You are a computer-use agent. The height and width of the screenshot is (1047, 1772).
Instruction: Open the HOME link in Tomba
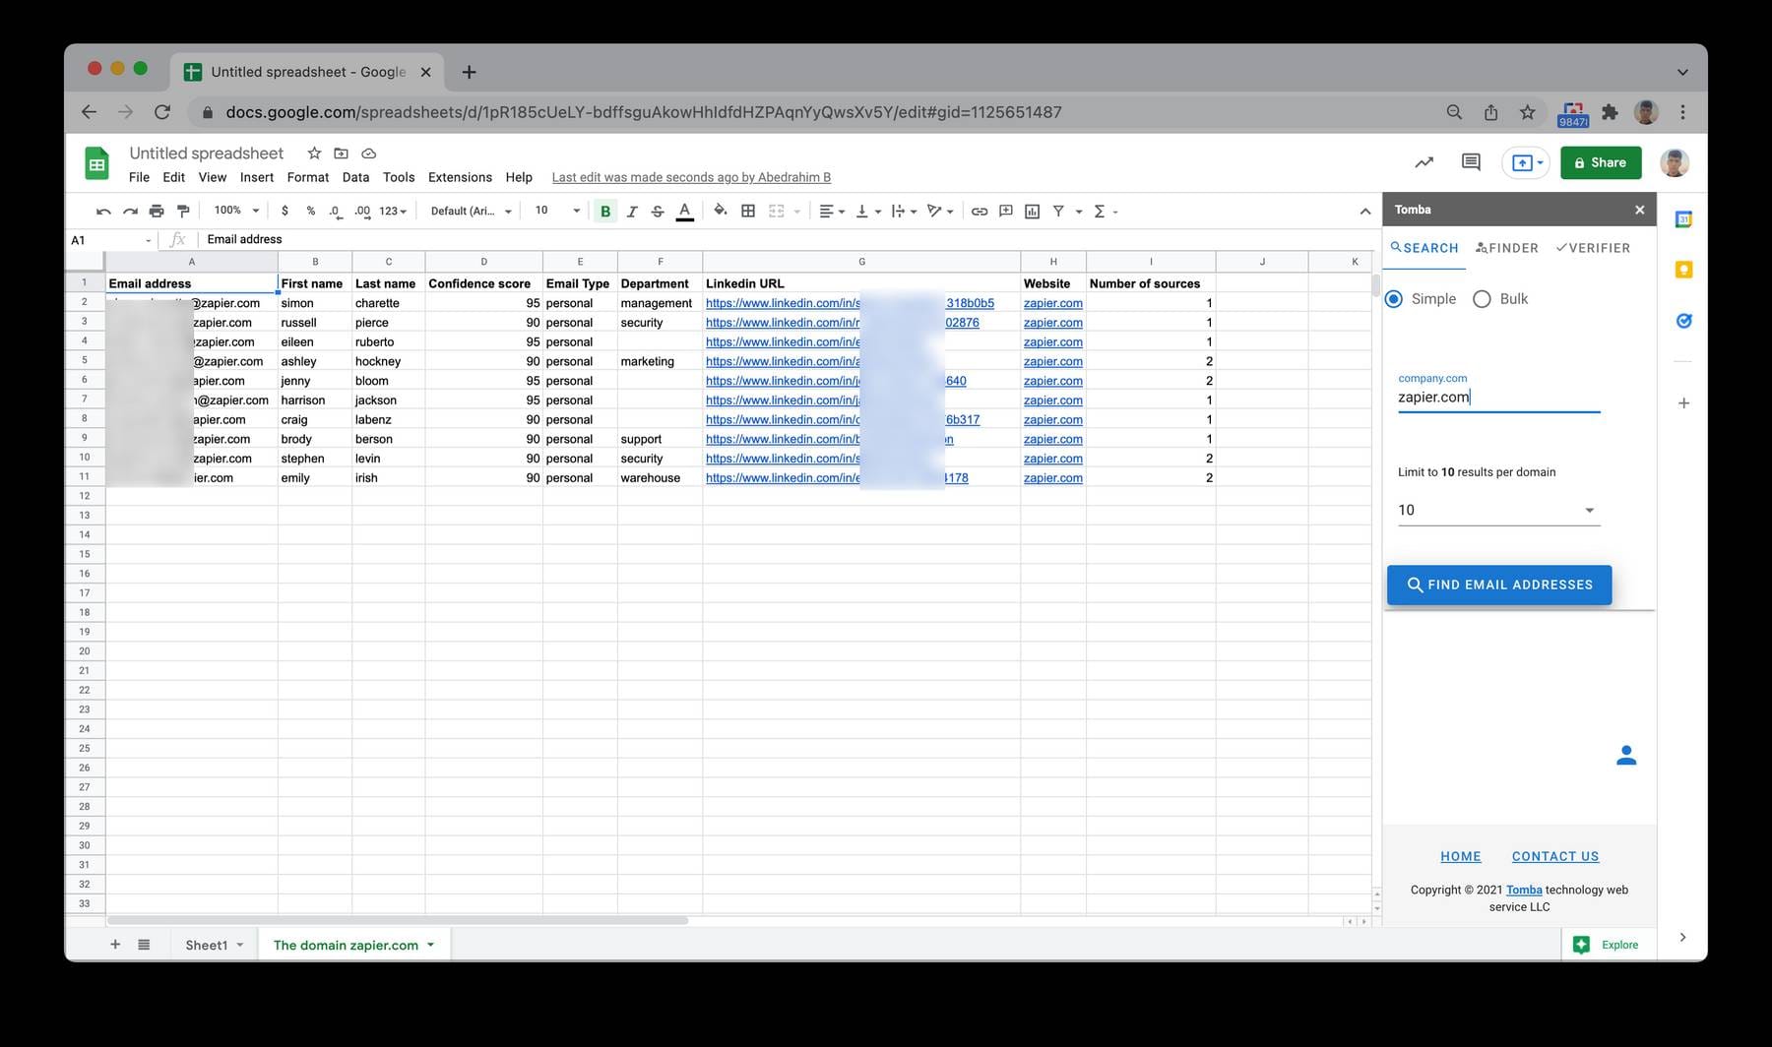click(1460, 856)
